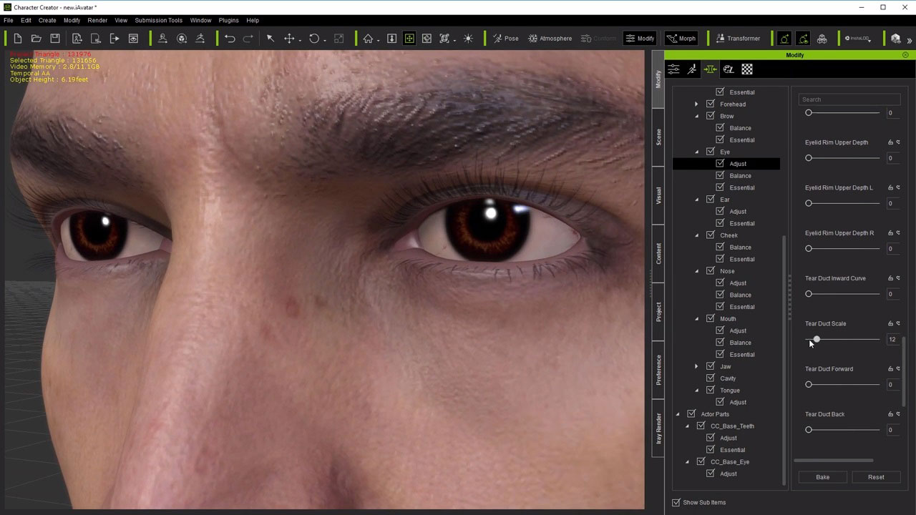916x515 pixels.
Task: Open the Material tab in Modify panel
Action: pos(729,69)
